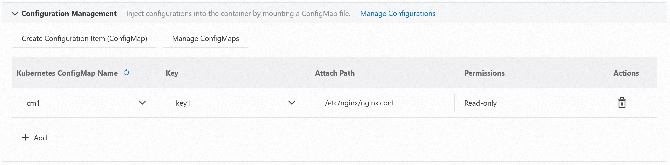Image resolution: width=670 pixels, height=165 pixels.
Task: Click Create Configuration Item (ConfigMap) button
Action: [x=84, y=38]
